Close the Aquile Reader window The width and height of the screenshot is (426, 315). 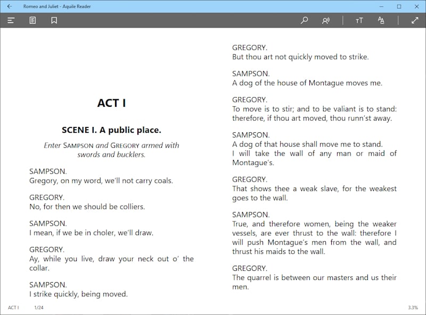tap(416, 6)
